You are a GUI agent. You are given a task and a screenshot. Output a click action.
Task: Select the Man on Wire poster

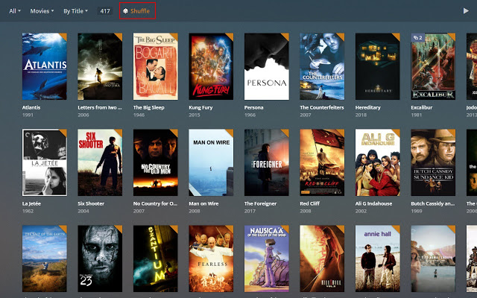pos(211,162)
